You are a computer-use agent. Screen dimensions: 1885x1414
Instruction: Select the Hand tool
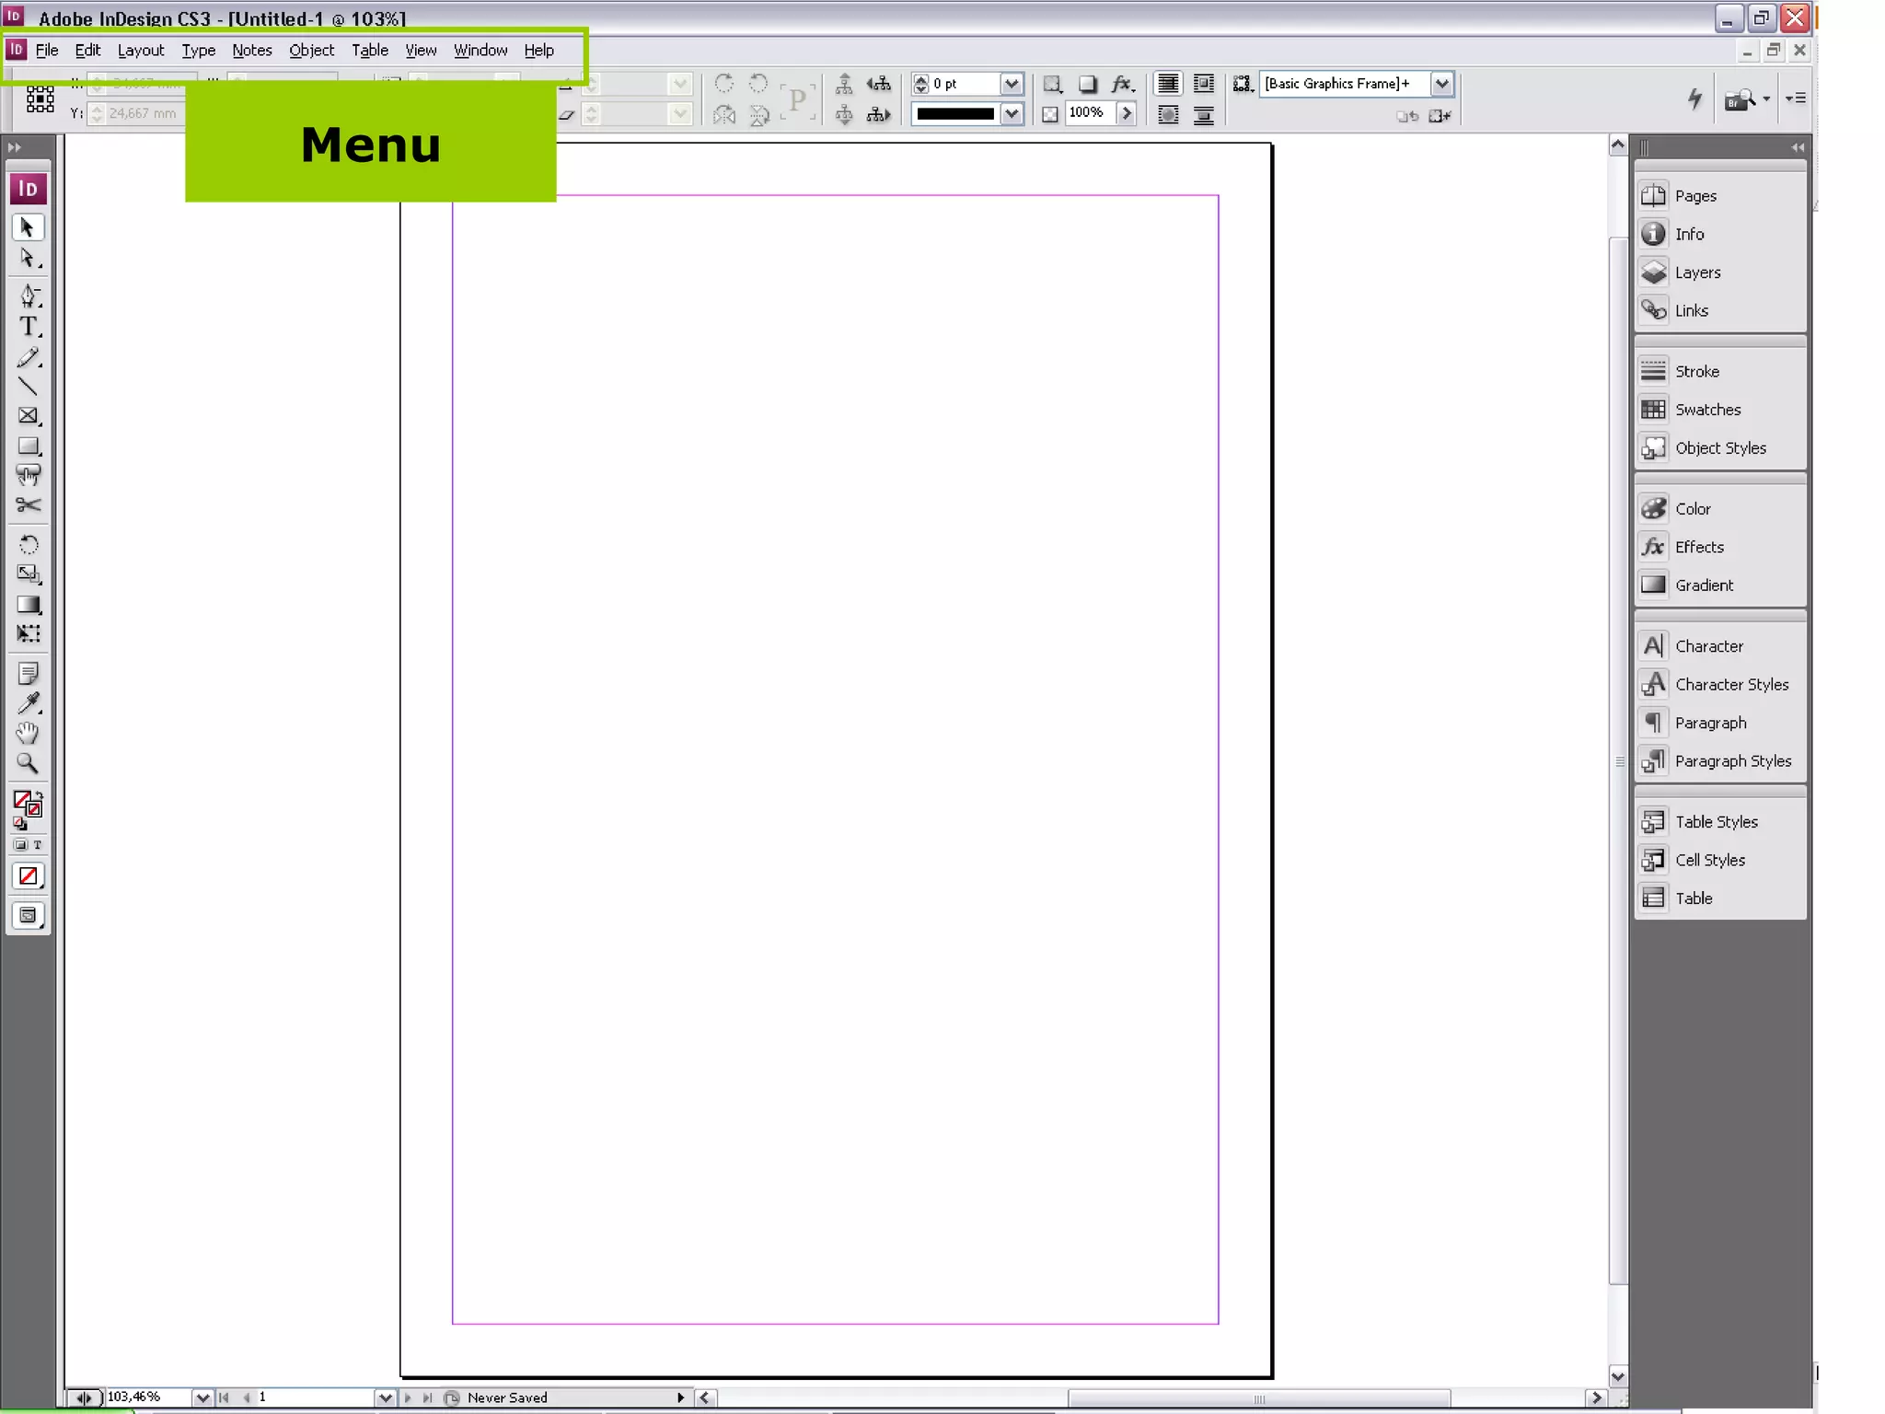28,734
